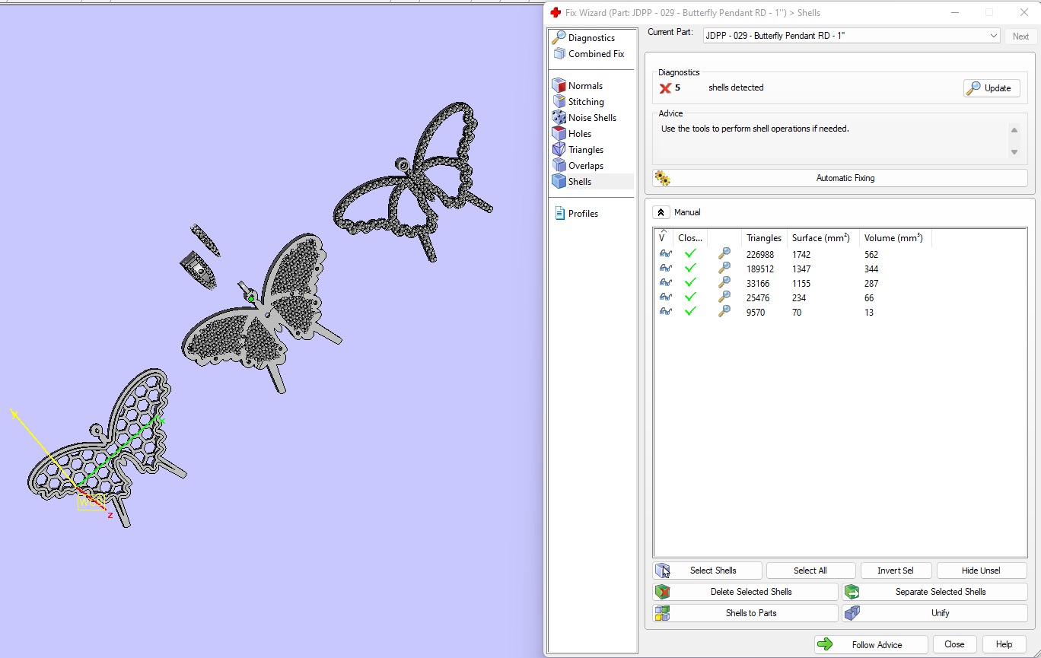
Task: Zoom to shell with 226988 triangles
Action: (724, 254)
